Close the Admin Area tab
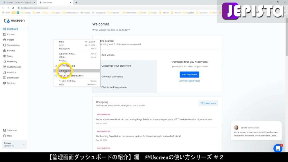The height and width of the screenshot is (162, 288). [71, 3]
